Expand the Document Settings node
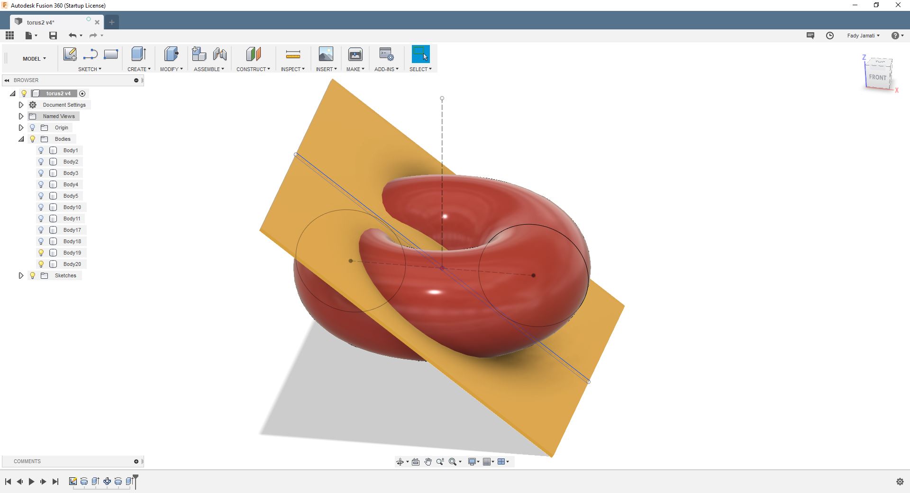The height and width of the screenshot is (493, 910). pos(21,105)
